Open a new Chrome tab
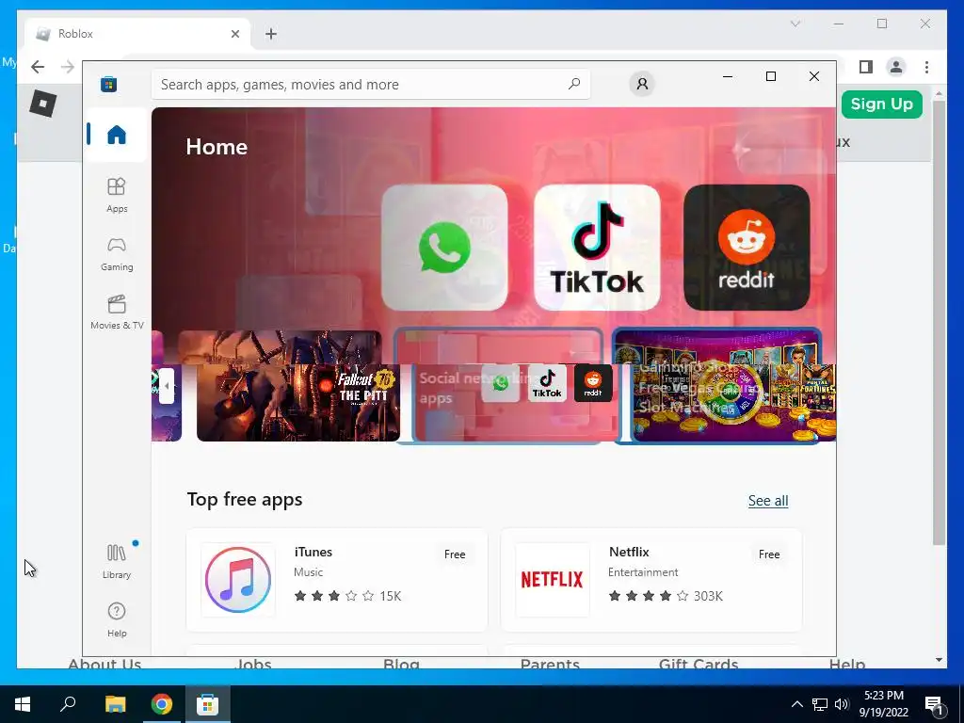The height and width of the screenshot is (723, 964). click(x=271, y=34)
